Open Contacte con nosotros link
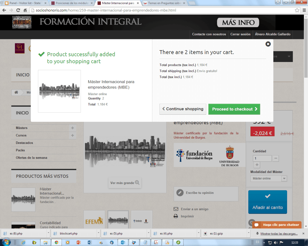Screen dimensions: 308x246 tap(209, 34)
